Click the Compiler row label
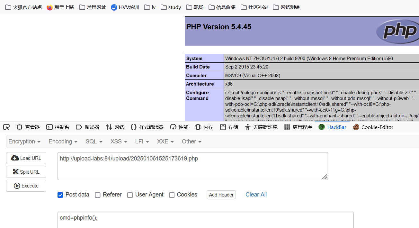 (196, 76)
